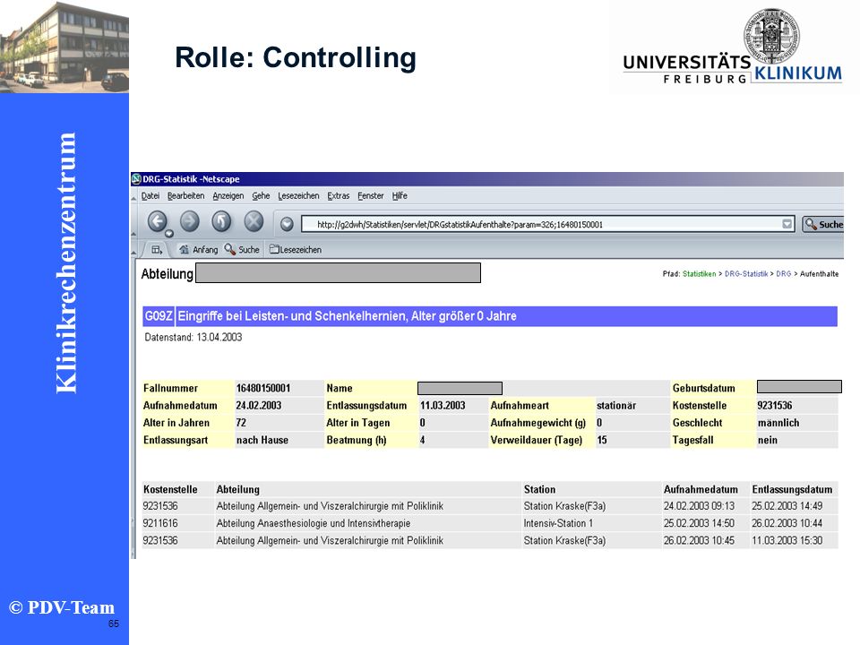Click the Datenstand: 13.04.2003 text
Screen dimensions: 860x645
193,338
